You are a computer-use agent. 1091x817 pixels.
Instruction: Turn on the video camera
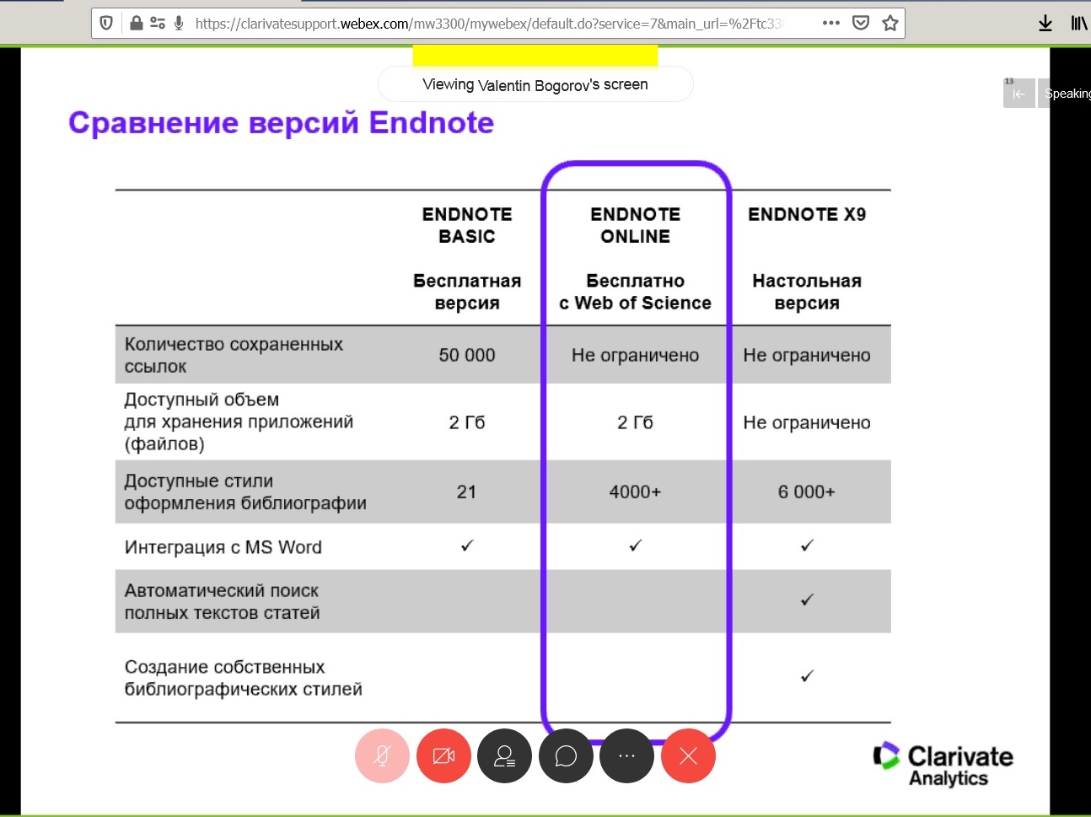(443, 755)
